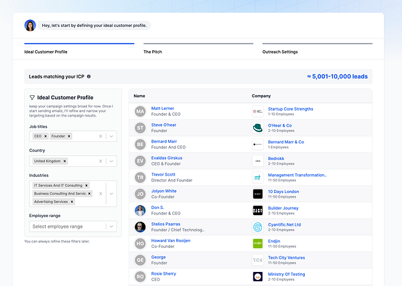Clear all industries
The image size is (402, 286).
click(x=100, y=194)
